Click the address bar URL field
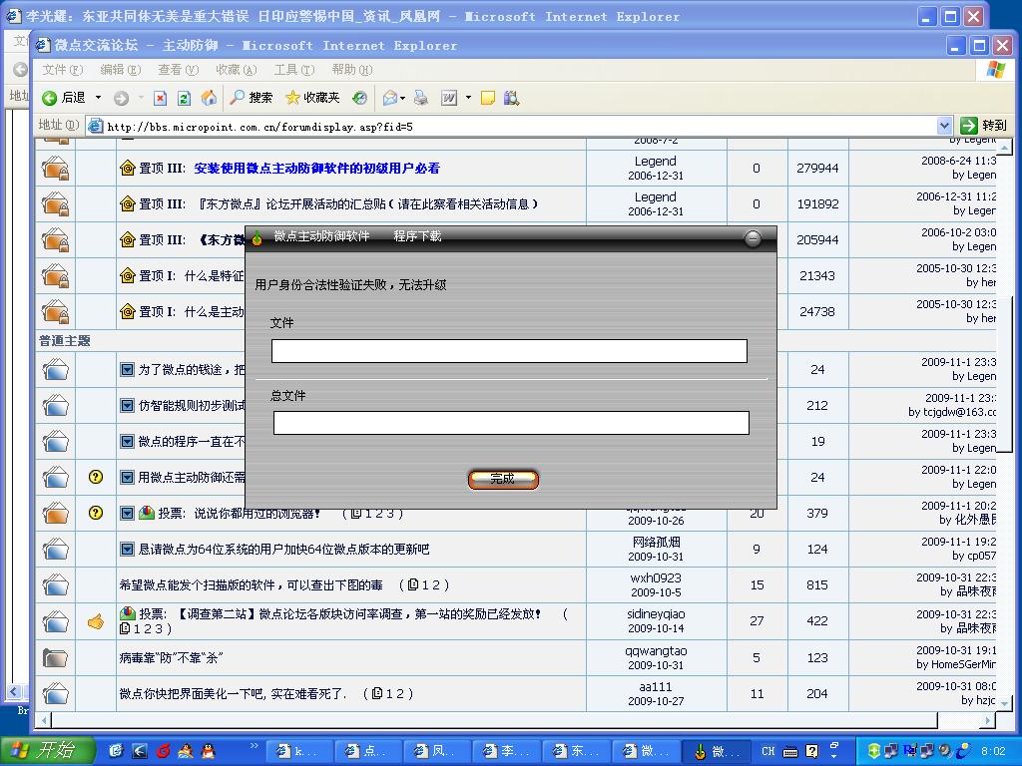Screen dimensions: 1022x766 coord(519,127)
